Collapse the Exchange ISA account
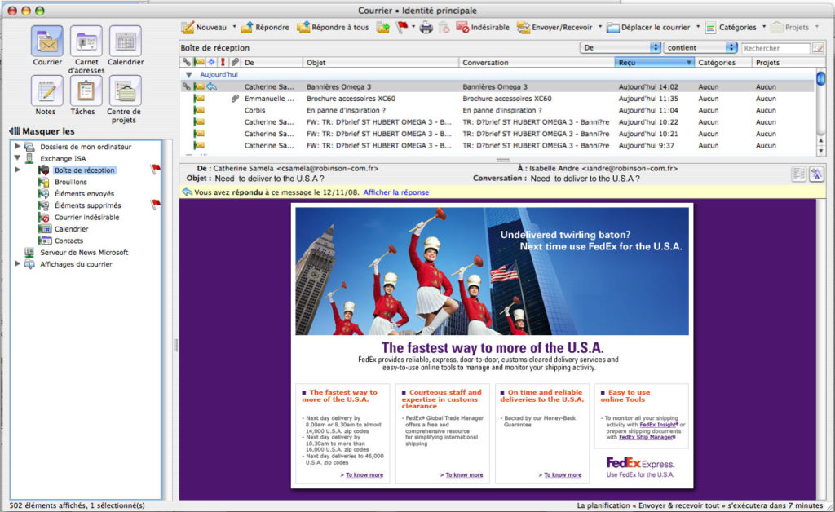 pyautogui.click(x=18, y=157)
